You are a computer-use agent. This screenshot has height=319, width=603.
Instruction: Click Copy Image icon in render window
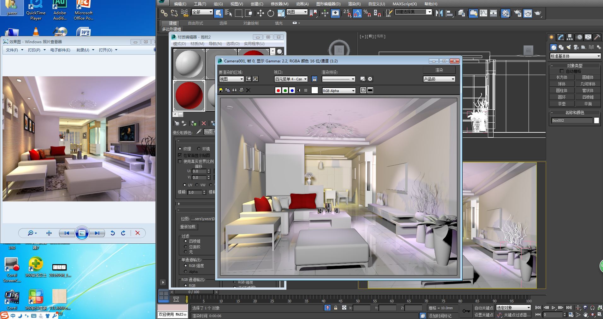pos(227,90)
